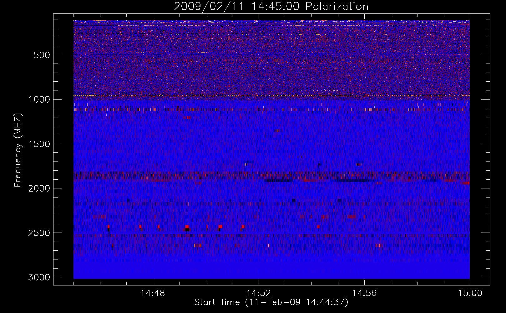Click the 1500 frequency tick label
Screen dimensions: 506x313
[x=39, y=144]
